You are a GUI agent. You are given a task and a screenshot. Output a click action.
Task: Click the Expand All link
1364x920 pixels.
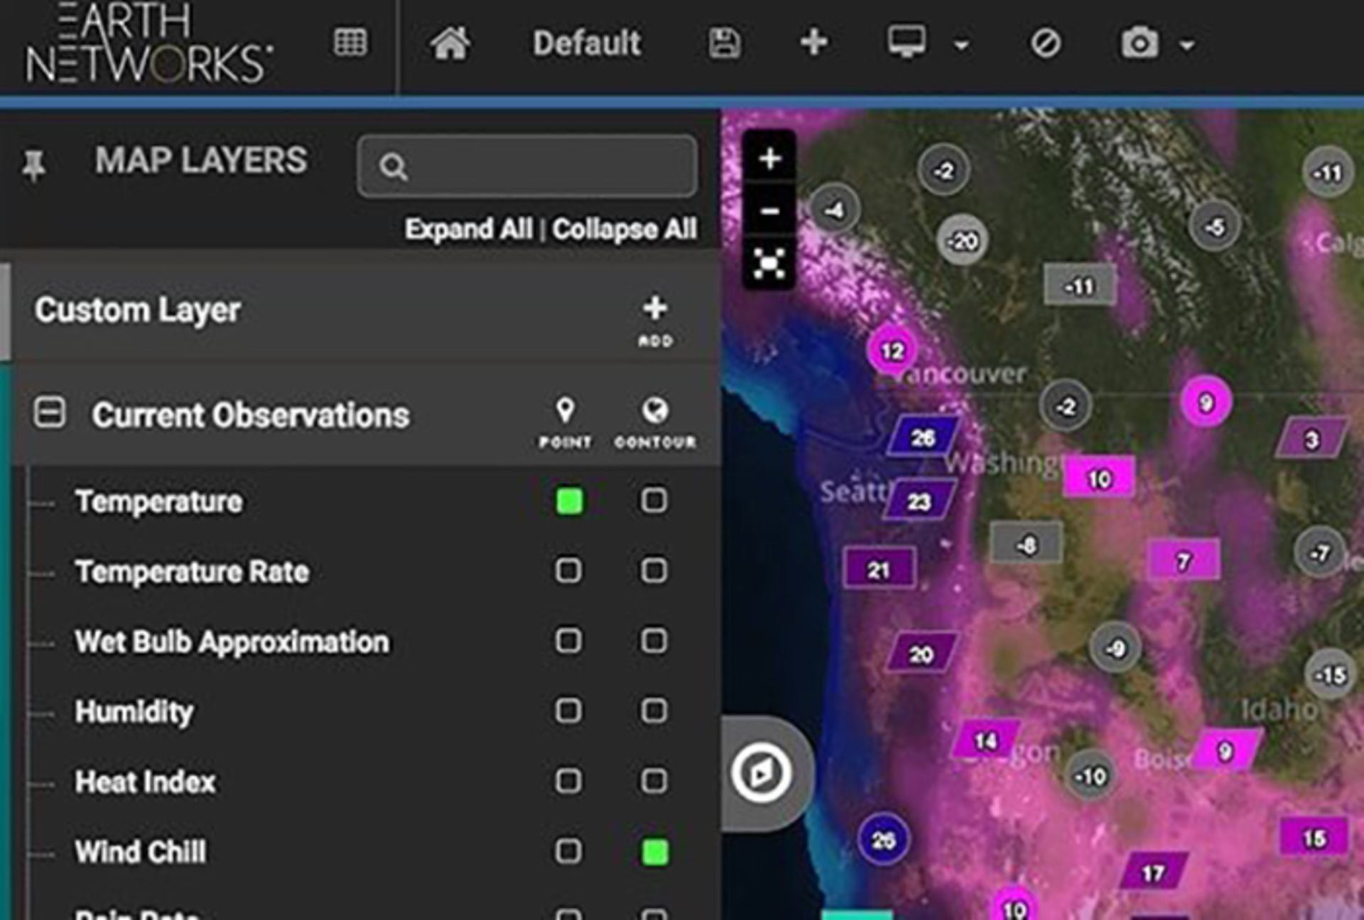click(x=468, y=229)
